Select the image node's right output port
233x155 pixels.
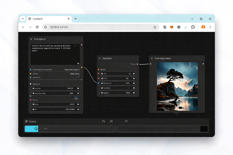(203, 64)
